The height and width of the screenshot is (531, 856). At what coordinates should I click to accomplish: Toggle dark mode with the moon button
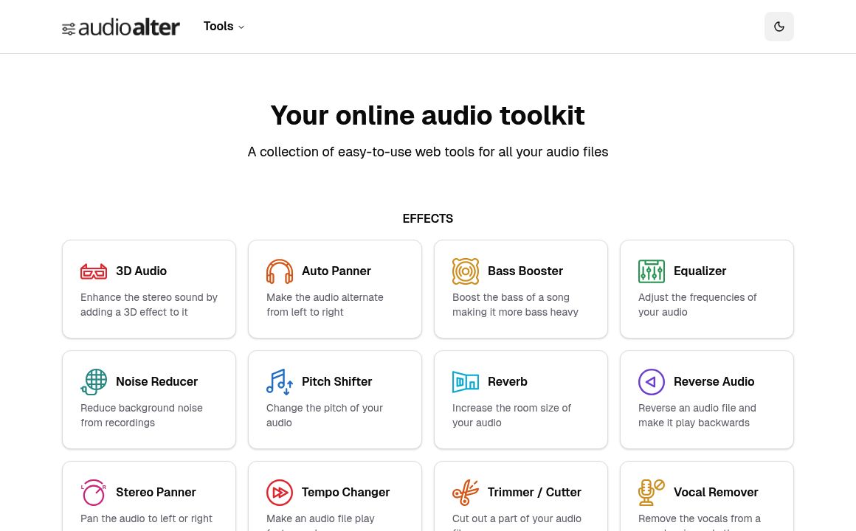pos(779,27)
